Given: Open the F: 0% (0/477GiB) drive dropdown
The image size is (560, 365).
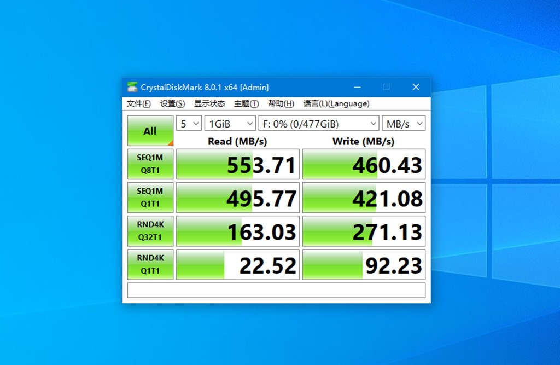Looking at the screenshot, I should tap(319, 123).
